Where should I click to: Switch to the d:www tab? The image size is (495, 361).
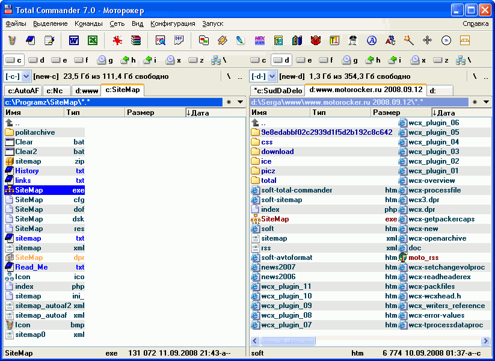click(87, 91)
